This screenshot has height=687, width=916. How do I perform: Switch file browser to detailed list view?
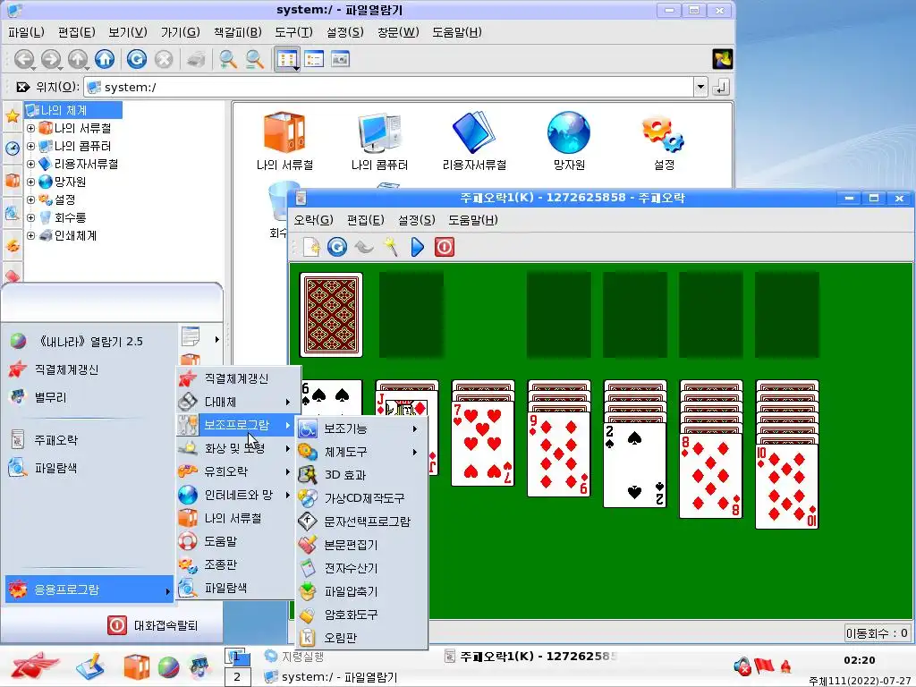[314, 59]
